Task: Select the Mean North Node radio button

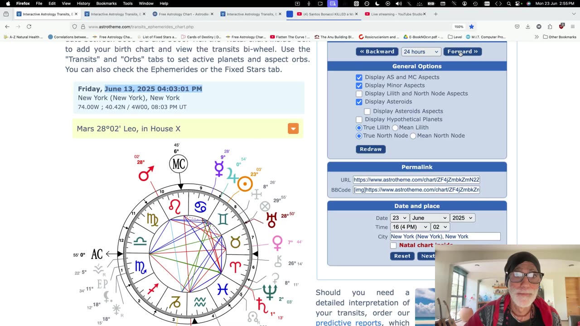Action: (413, 136)
